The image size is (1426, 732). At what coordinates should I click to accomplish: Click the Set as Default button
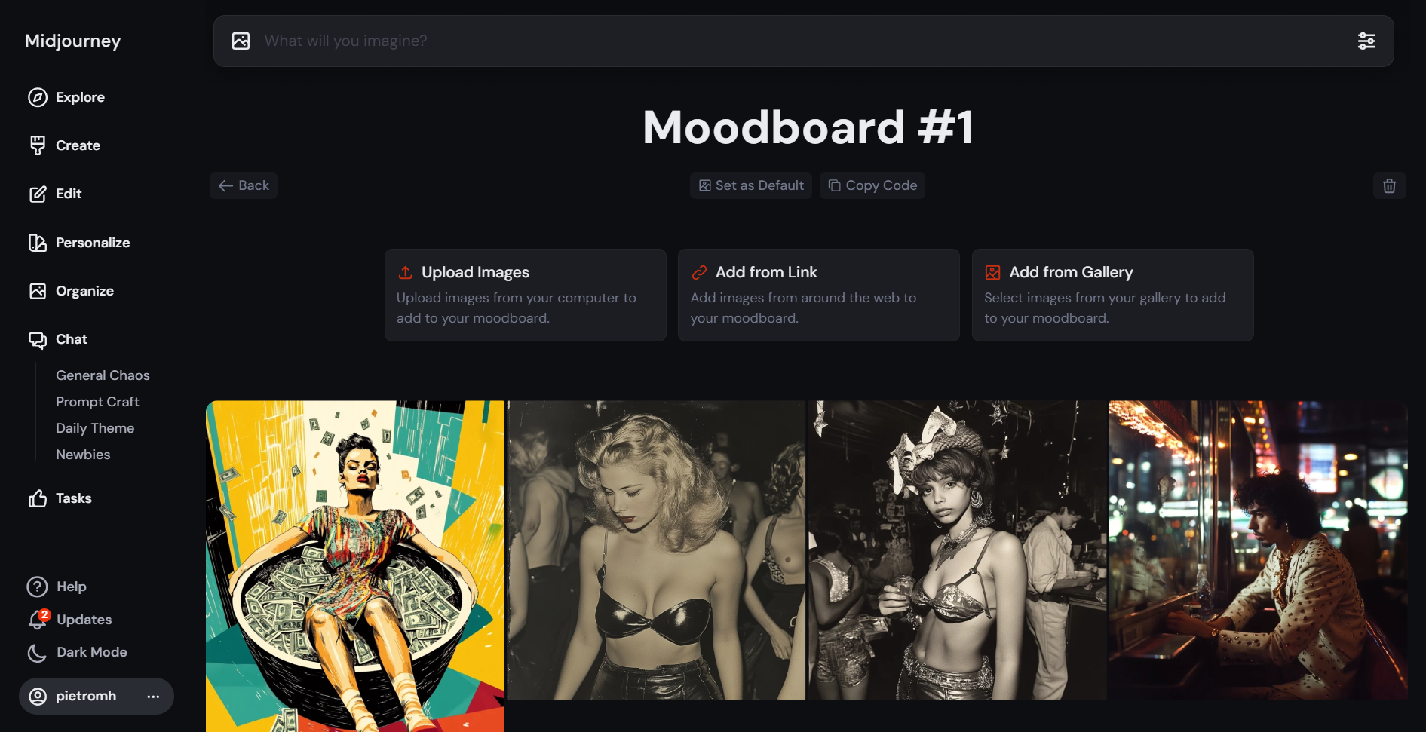pyautogui.click(x=751, y=185)
